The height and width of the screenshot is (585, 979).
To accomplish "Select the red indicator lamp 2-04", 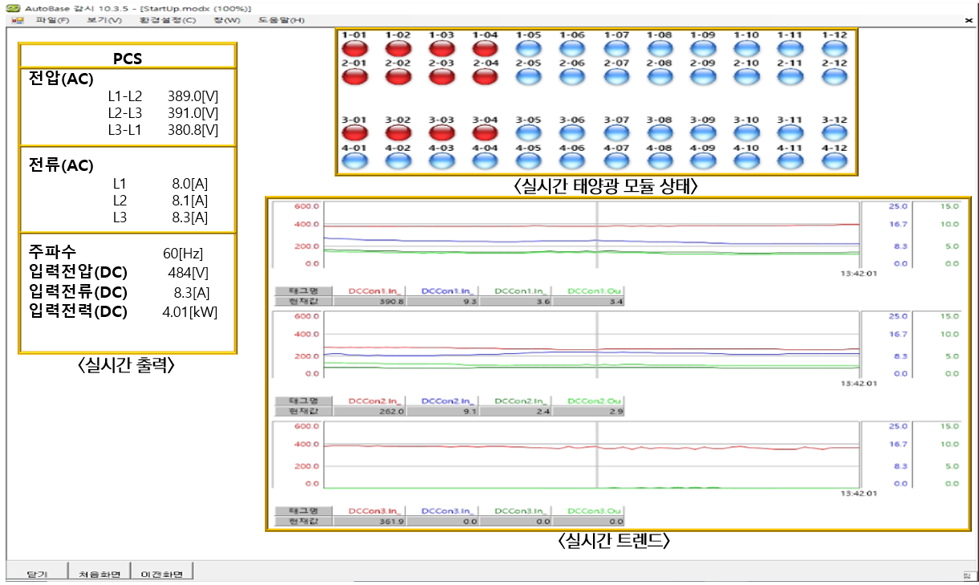I will 485,76.
